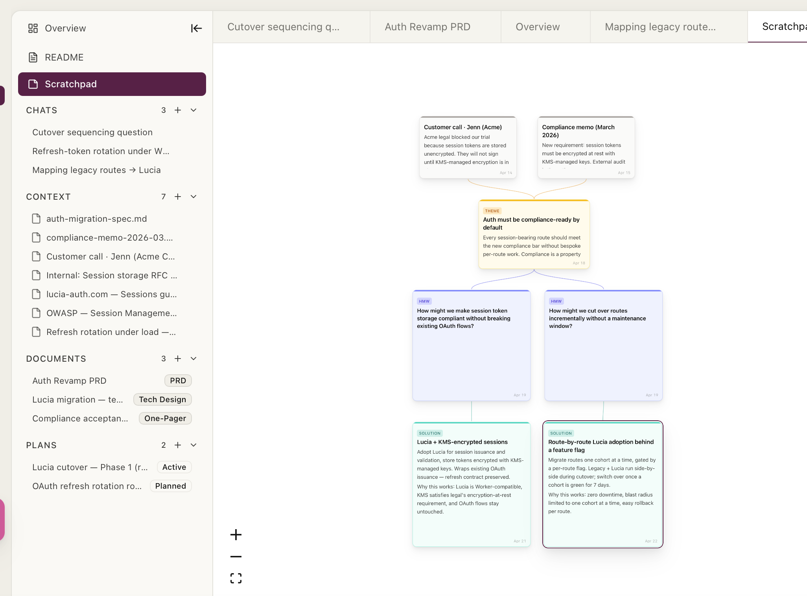Click the file icon beside auth-migration-spec.md

click(x=37, y=219)
